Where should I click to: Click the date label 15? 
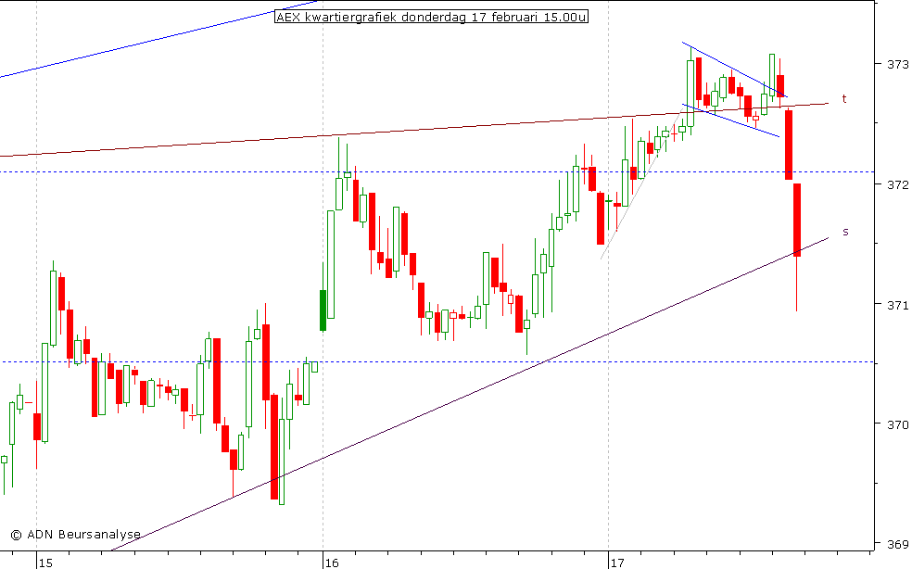[46, 563]
